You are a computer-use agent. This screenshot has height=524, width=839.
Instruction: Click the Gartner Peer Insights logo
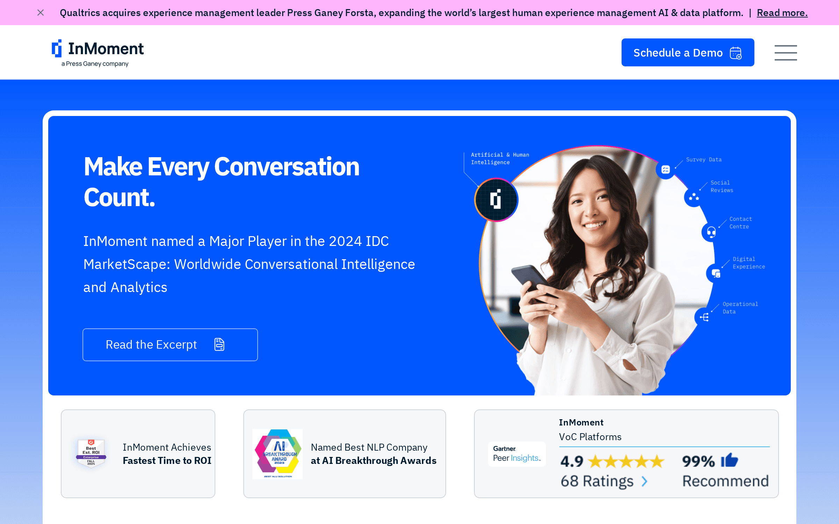click(x=517, y=454)
